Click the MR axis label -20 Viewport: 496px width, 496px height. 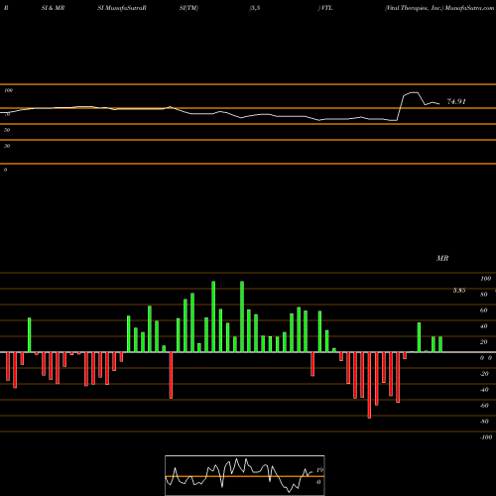point(484,374)
